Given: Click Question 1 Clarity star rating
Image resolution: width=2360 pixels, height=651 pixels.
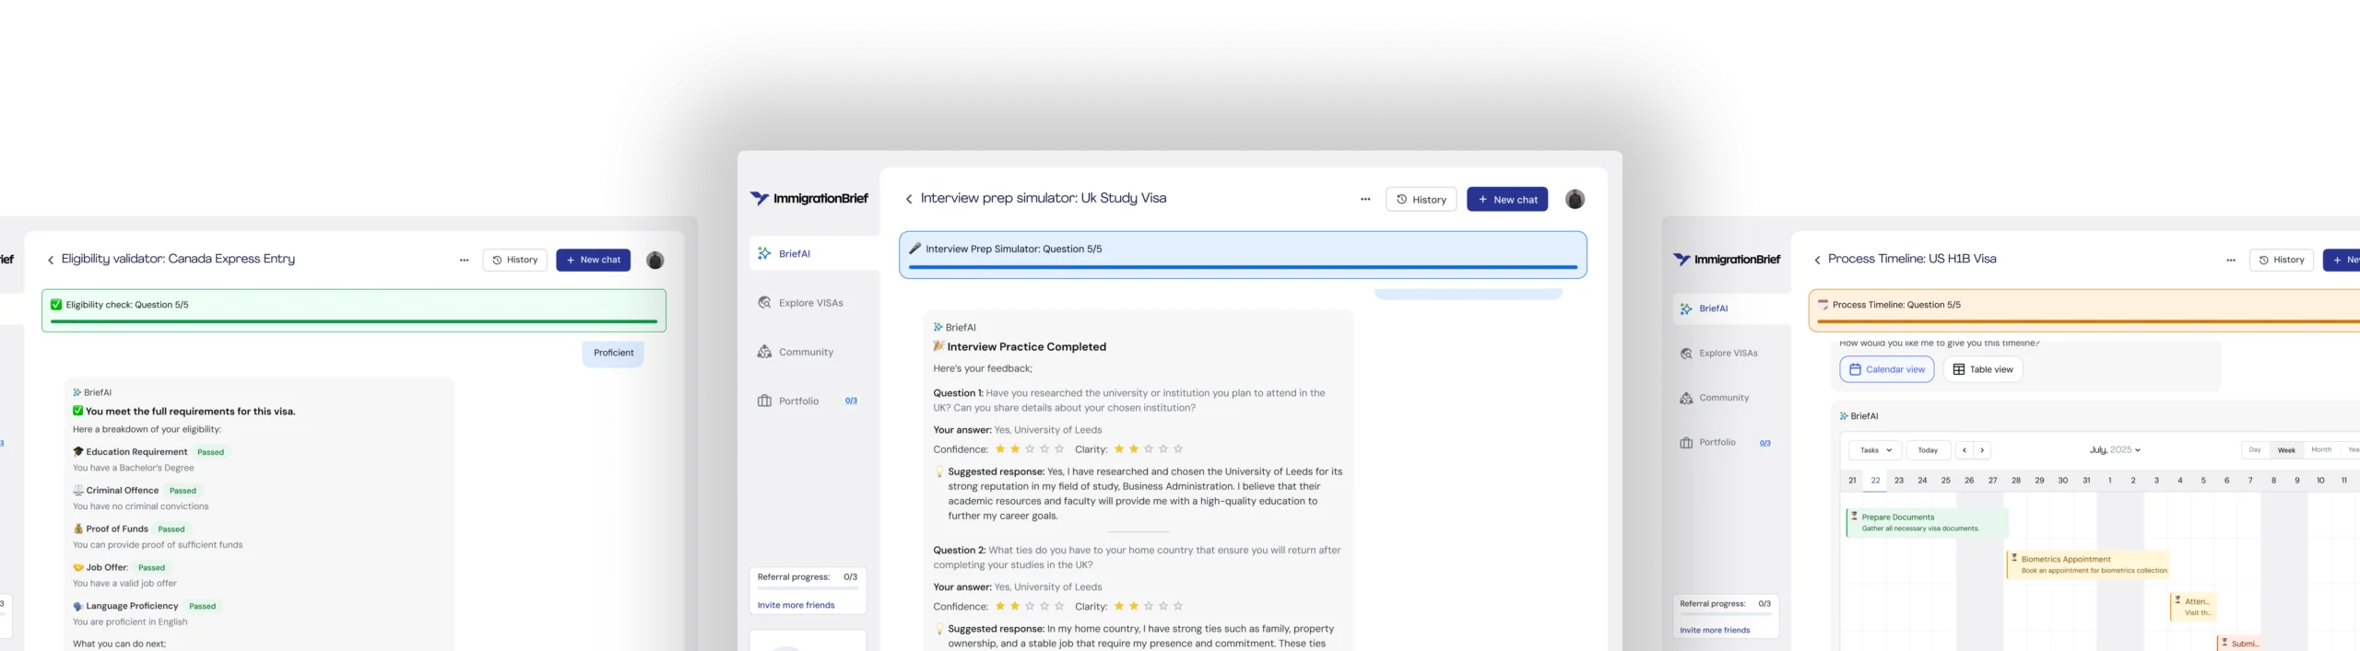Looking at the screenshot, I should click(x=1148, y=449).
